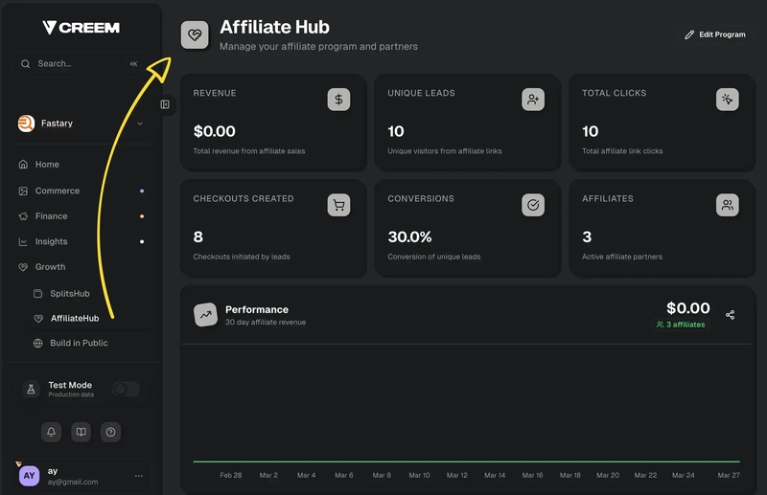The width and height of the screenshot is (767, 495).
Task: Click the notifications bell icon
Action: pos(52,432)
